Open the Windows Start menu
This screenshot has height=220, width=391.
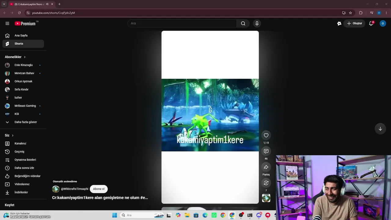[x=115, y=215]
